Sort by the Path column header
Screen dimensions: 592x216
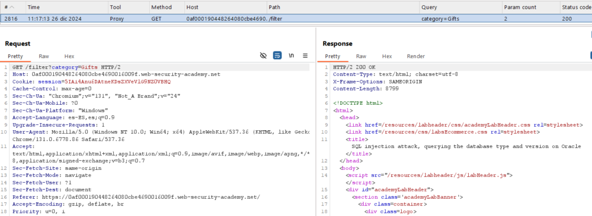pos(343,7)
